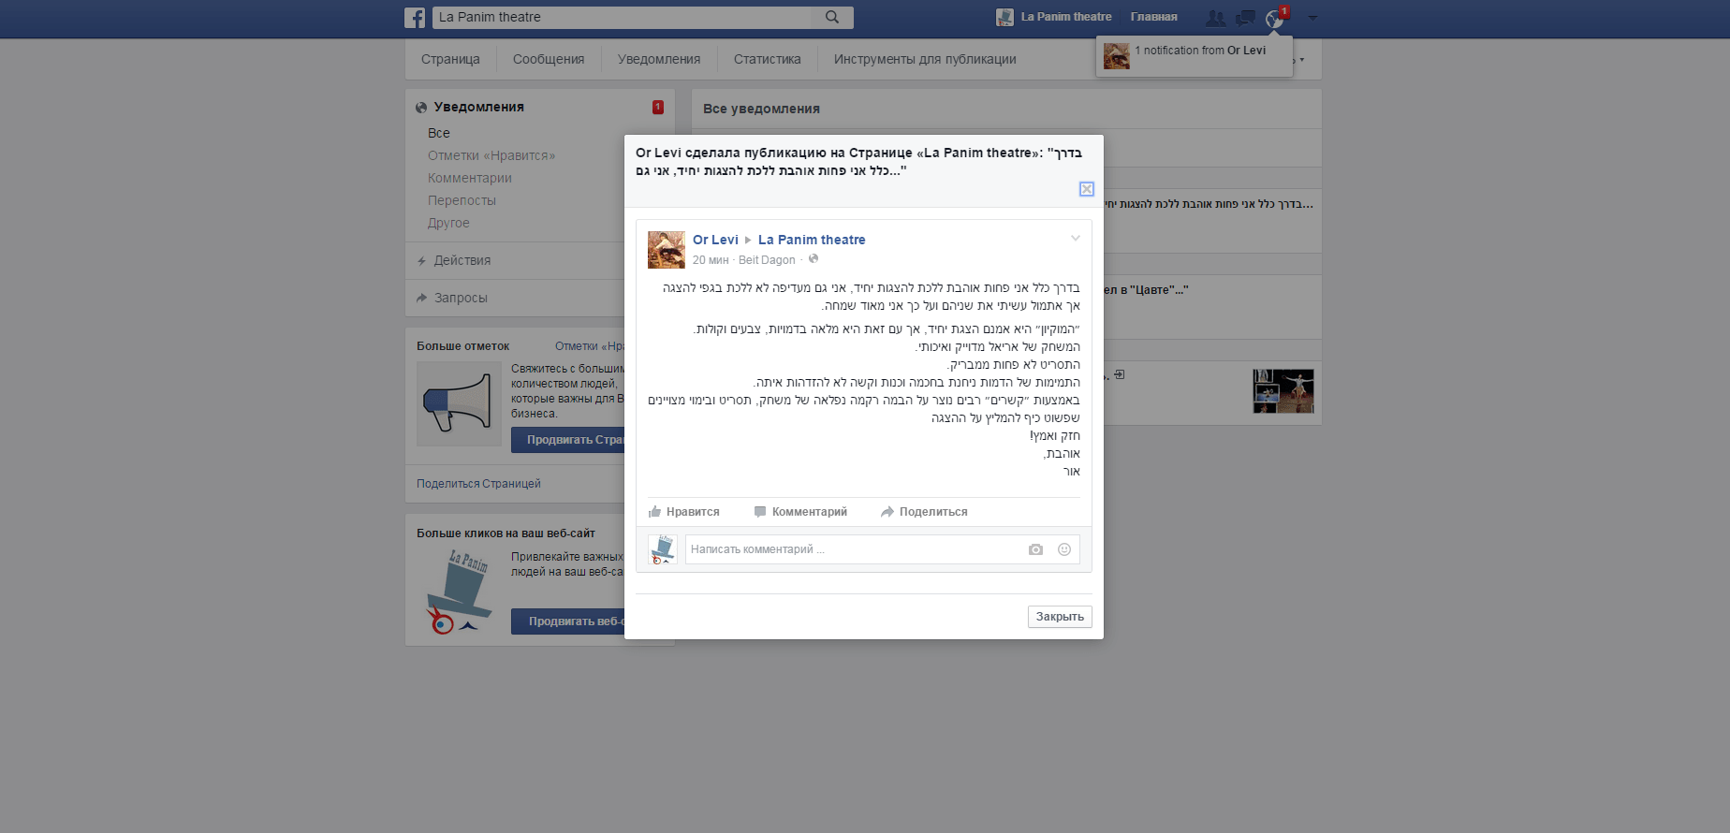Click the search magnifier button
The image size is (1730, 833).
click(x=832, y=17)
